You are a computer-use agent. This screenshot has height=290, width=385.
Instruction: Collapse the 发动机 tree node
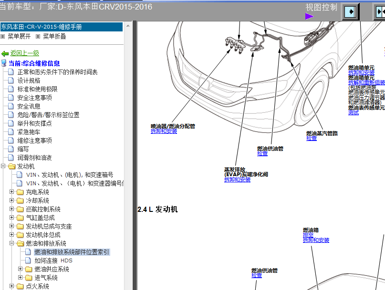(x=3, y=166)
